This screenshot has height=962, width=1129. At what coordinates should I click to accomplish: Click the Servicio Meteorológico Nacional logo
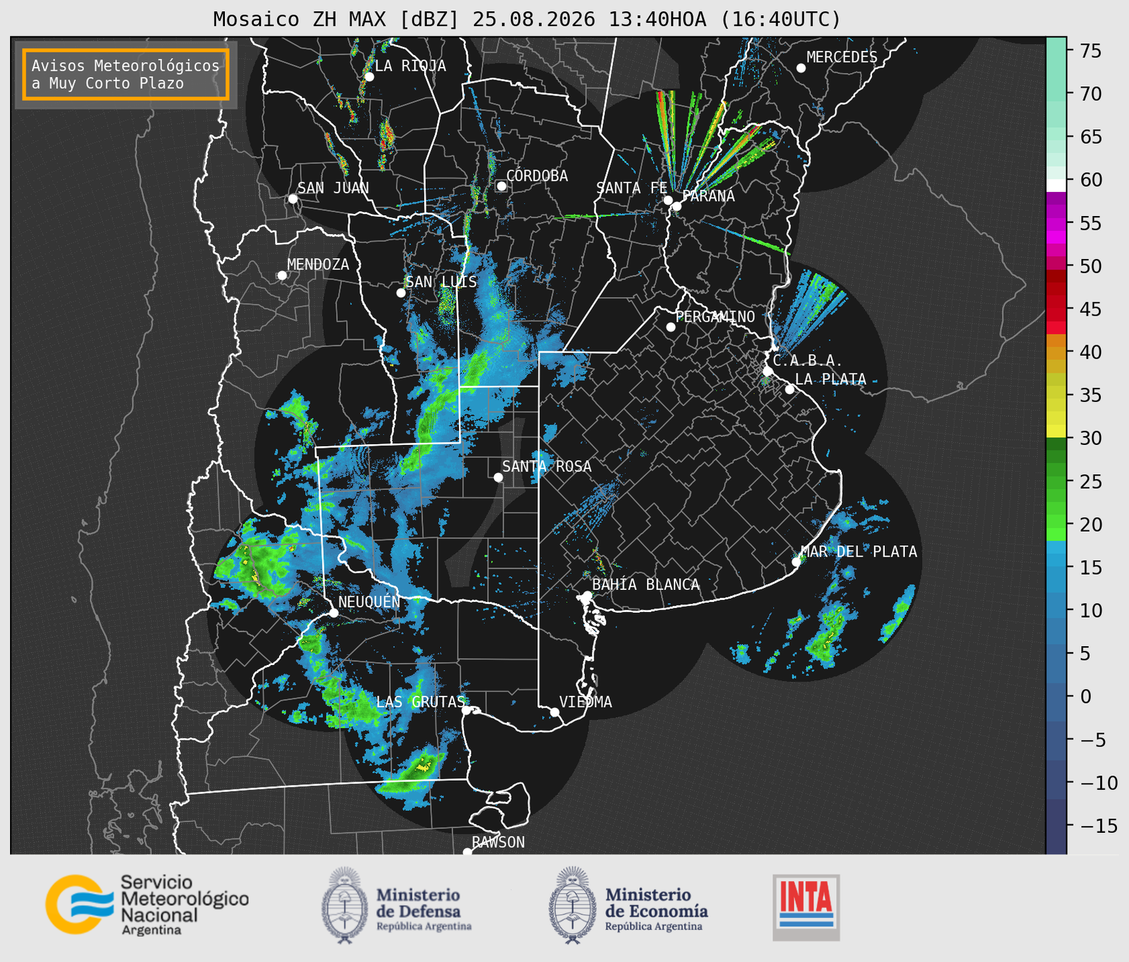(x=147, y=904)
